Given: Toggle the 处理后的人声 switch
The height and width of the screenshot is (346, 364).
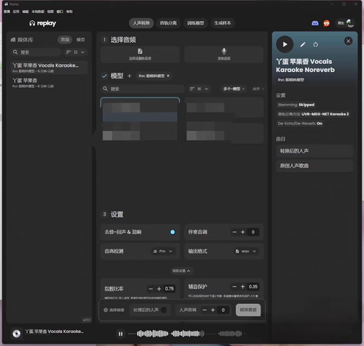Looking at the screenshot, I should [x=164, y=310].
